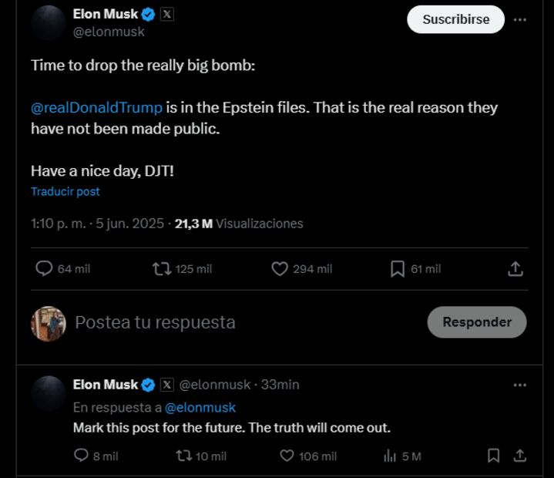Open the @realDonaldTrump mention link
The width and height of the screenshot is (554, 478).
pyautogui.click(x=96, y=107)
